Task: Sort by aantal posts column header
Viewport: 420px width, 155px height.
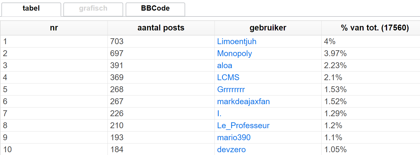Action: click(161, 28)
